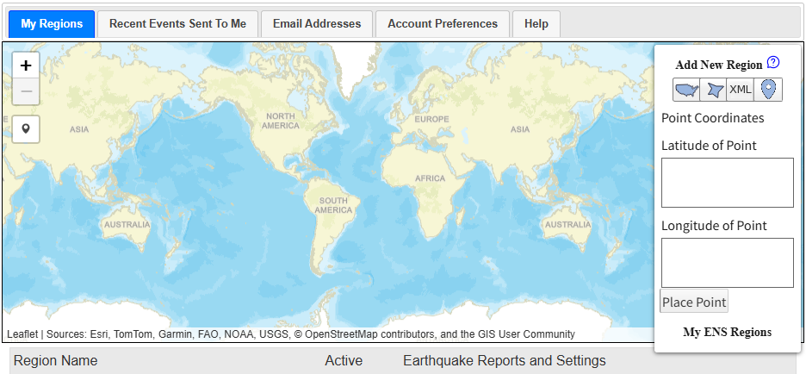
Task: Pick the XML region import button
Action: pyautogui.click(x=741, y=90)
